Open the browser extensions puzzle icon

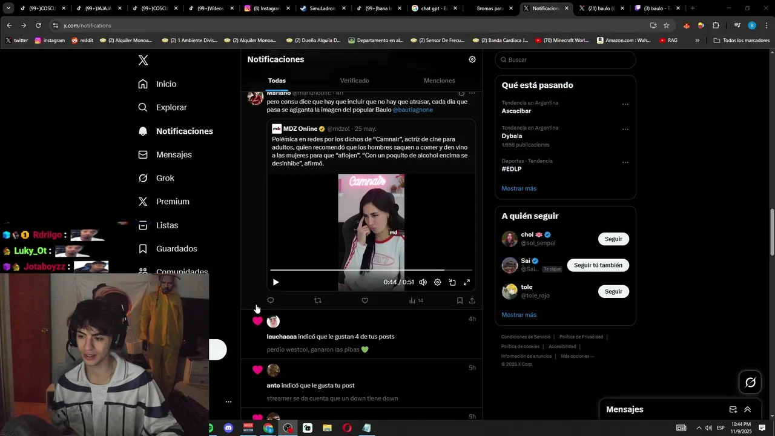[716, 25]
